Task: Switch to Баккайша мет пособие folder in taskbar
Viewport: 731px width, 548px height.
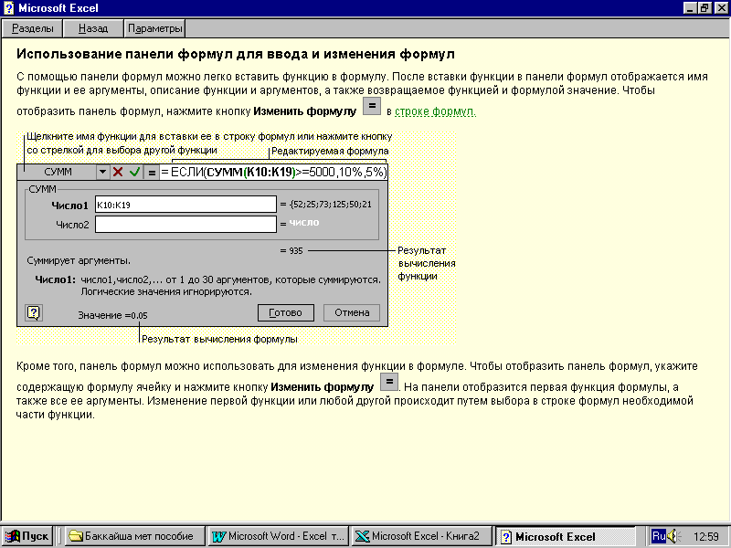Action: point(134,536)
